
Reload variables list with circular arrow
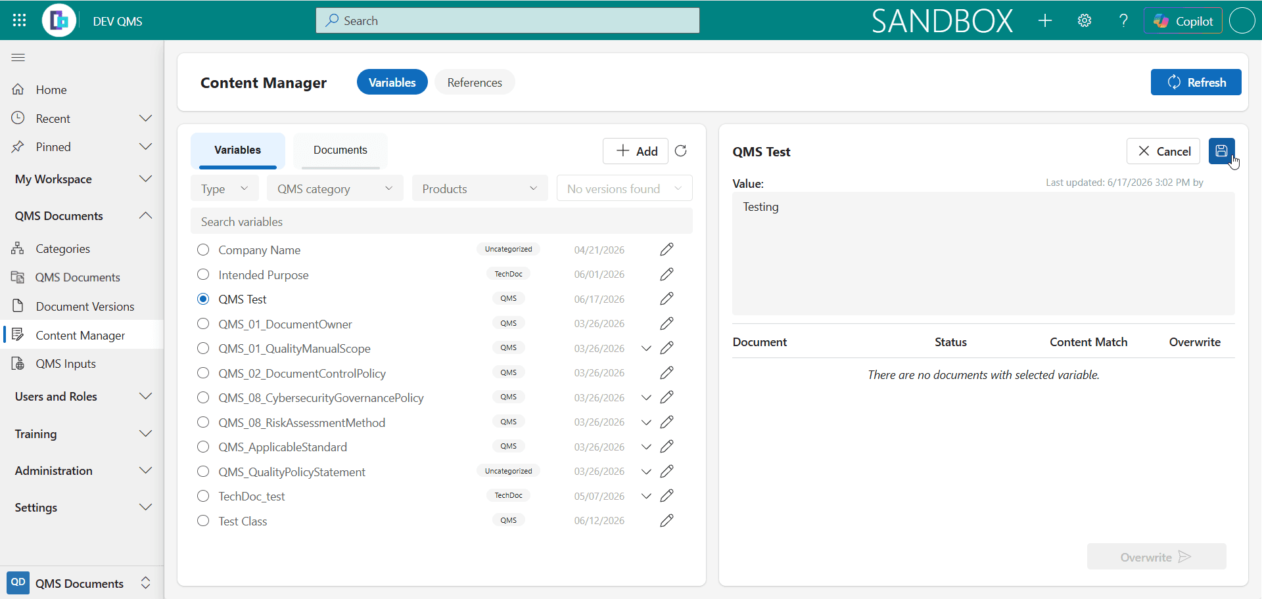coord(681,151)
